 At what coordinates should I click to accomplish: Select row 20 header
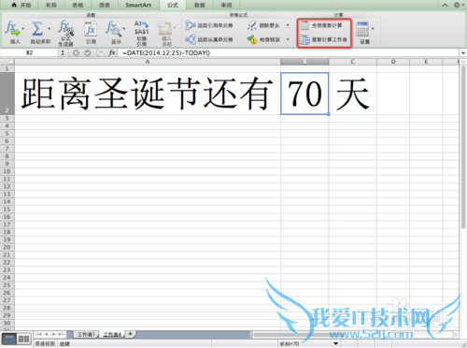coord(7,247)
